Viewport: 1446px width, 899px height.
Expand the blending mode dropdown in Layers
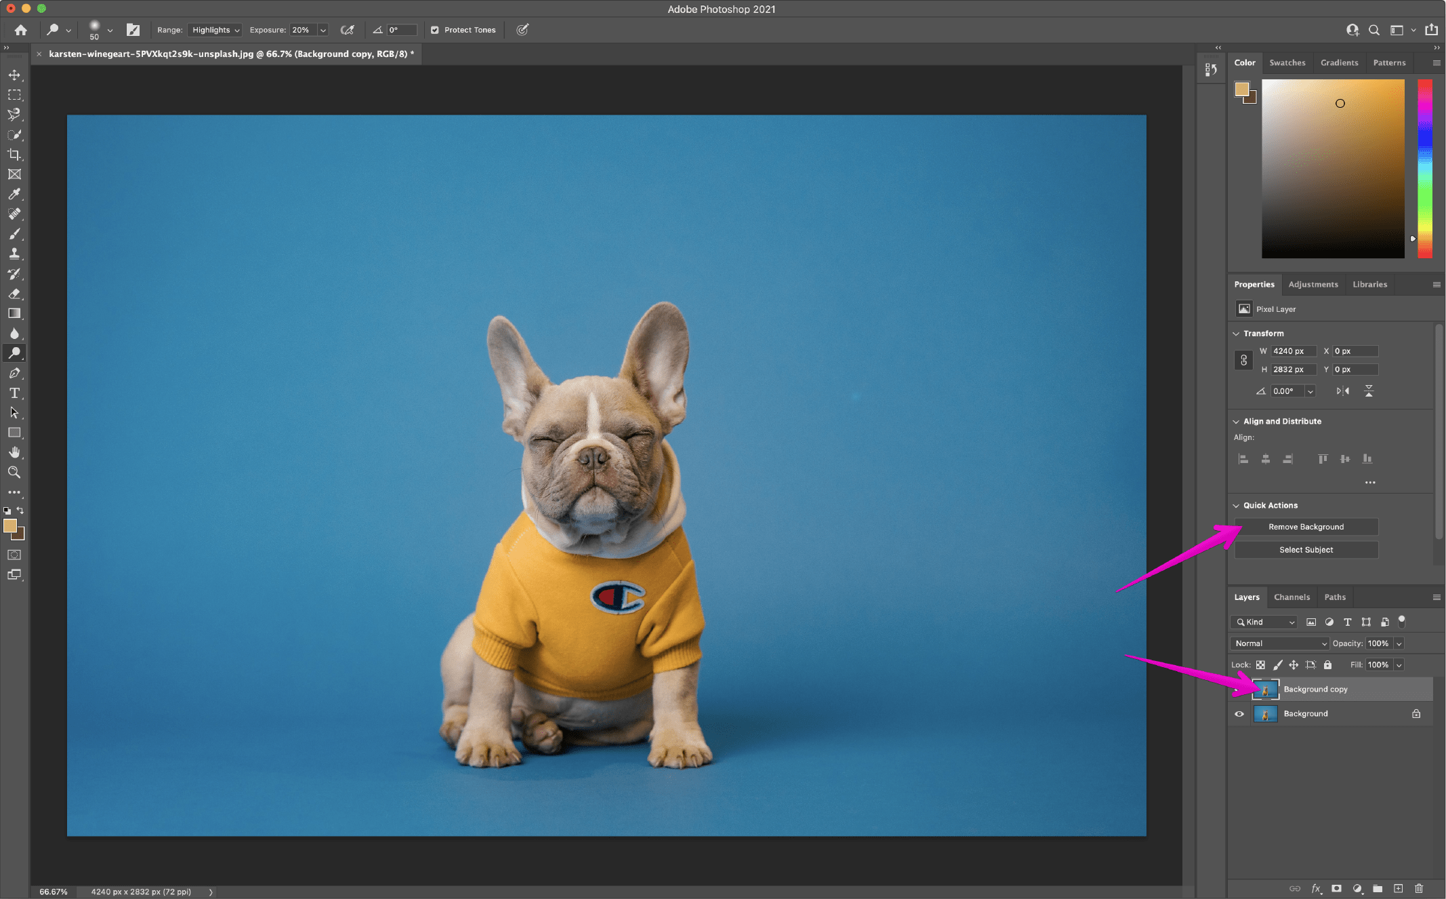coord(1279,643)
